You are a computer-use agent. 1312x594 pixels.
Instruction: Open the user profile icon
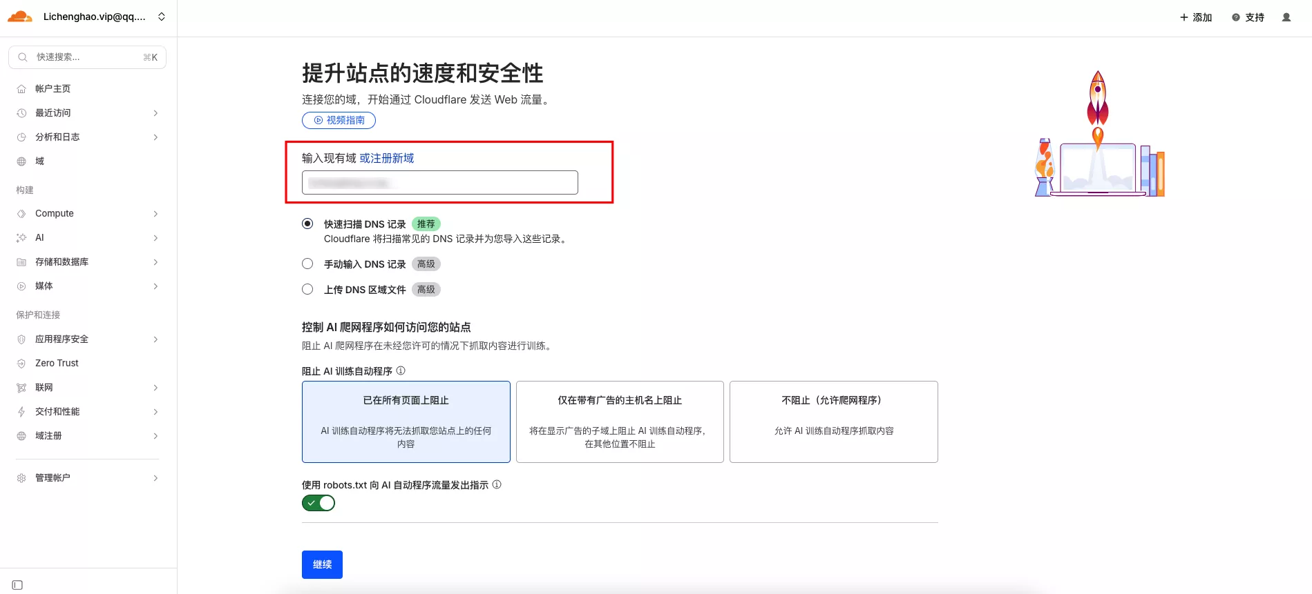(1286, 17)
